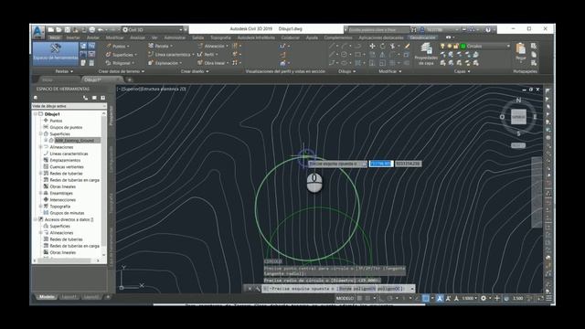Click the Undo arrow in quick access toolbar

pyautogui.click(x=101, y=29)
